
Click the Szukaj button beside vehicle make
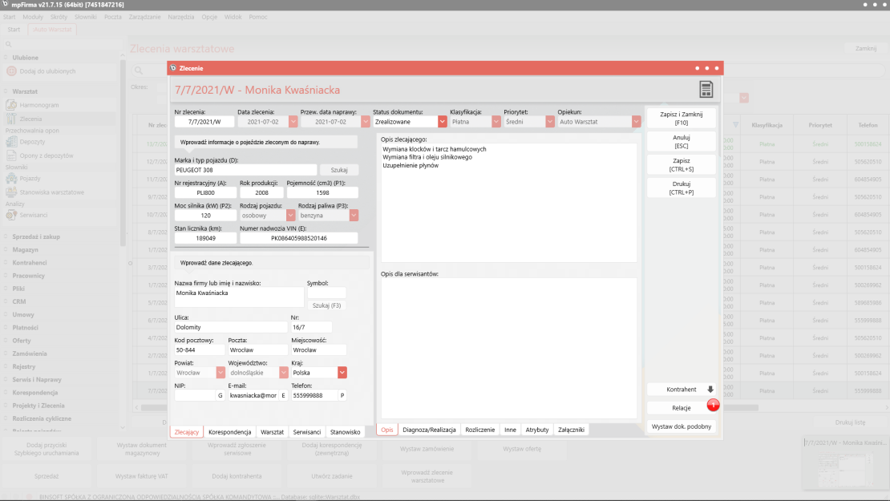pos(339,170)
